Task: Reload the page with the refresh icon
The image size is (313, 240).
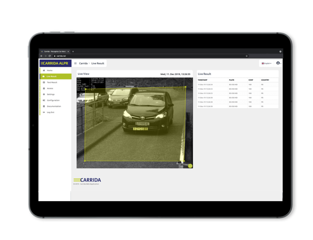Action: click(x=50, y=56)
